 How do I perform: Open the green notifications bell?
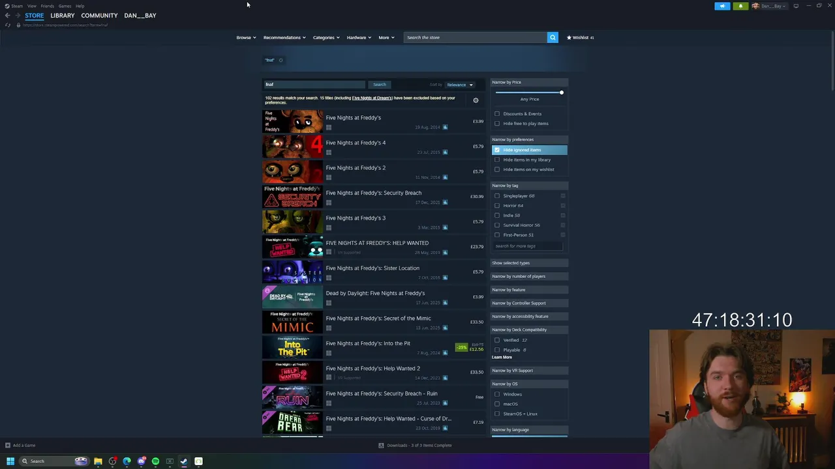740,6
